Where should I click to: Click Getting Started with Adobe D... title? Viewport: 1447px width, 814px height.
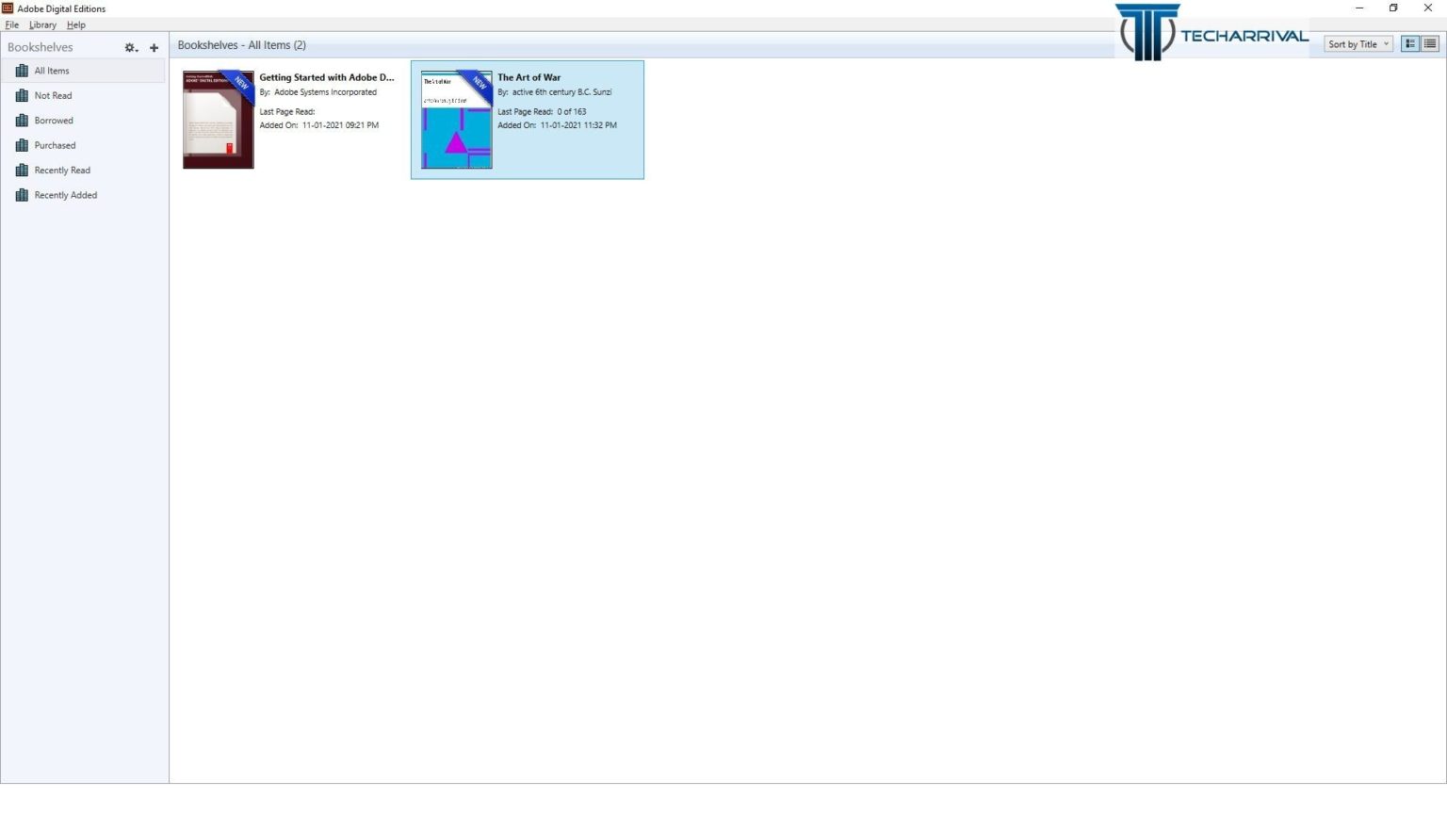pos(326,77)
